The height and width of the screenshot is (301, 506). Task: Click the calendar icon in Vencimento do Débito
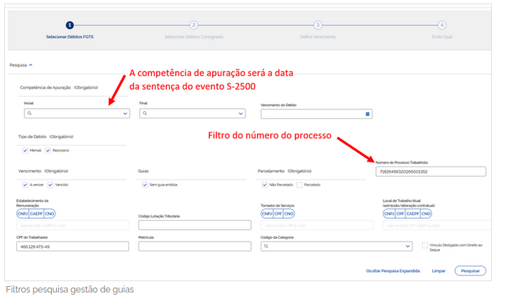pos(368,113)
